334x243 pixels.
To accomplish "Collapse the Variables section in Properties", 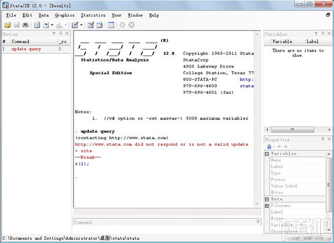I will (x=267, y=154).
